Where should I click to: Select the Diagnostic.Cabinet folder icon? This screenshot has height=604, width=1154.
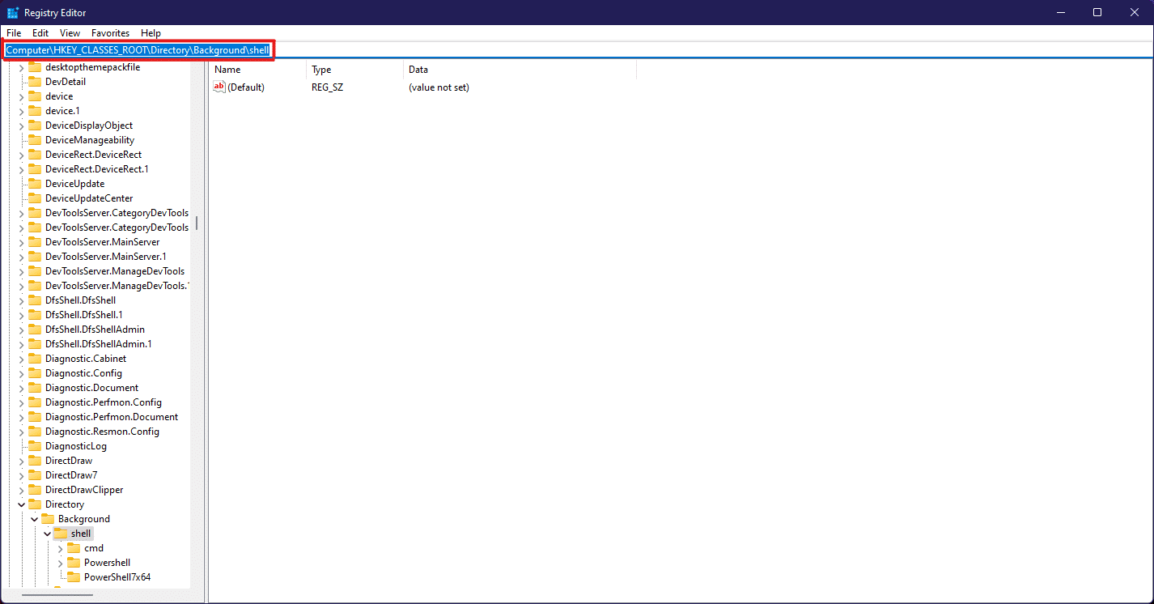click(36, 358)
